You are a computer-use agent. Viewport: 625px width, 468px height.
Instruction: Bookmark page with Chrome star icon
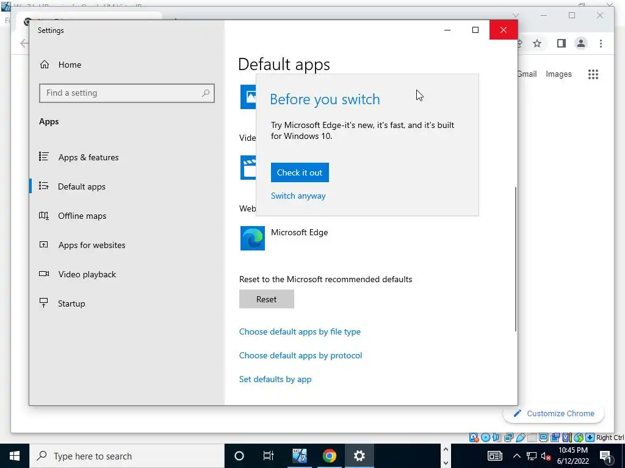(537, 43)
